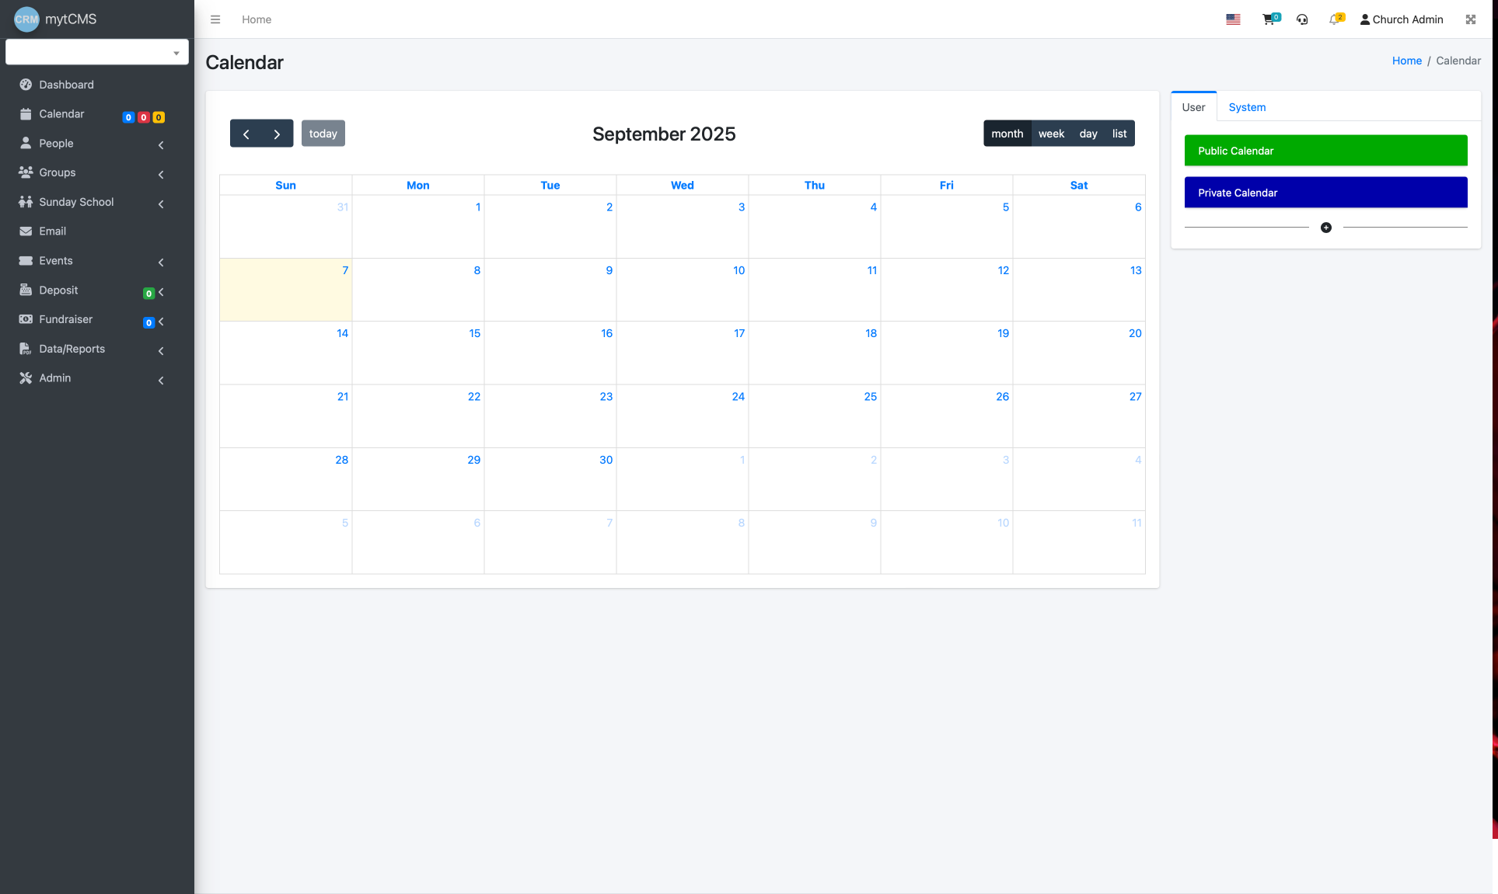Select the blue Private Calendar bar

(1325, 193)
